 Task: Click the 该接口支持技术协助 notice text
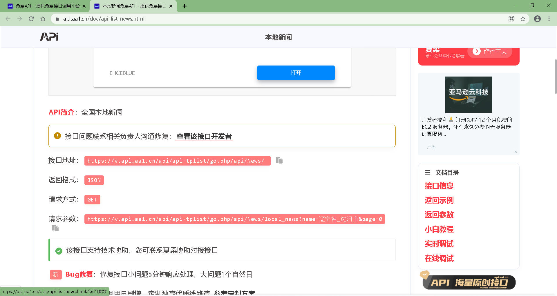click(142, 250)
